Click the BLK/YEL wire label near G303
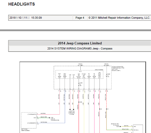The height and width of the screenshot is (133, 151). tap(126, 126)
